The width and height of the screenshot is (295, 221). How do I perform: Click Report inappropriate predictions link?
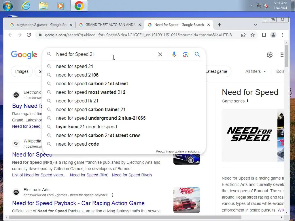pos(178,151)
